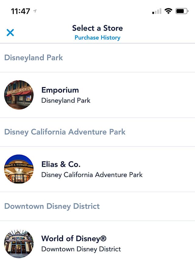Tap the Elias & Co. round photo
This screenshot has width=195, height=274.
(19, 169)
